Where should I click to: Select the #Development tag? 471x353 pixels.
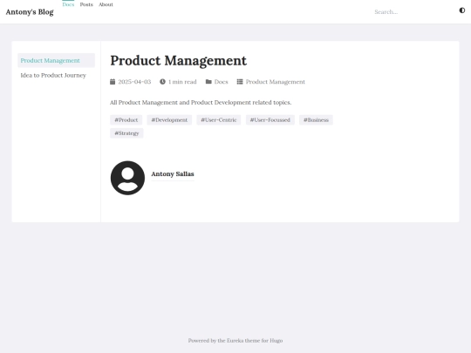(x=169, y=119)
